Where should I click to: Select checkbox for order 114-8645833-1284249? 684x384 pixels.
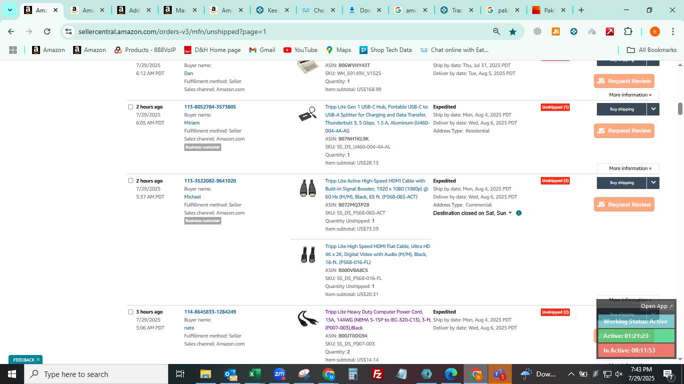131,312
